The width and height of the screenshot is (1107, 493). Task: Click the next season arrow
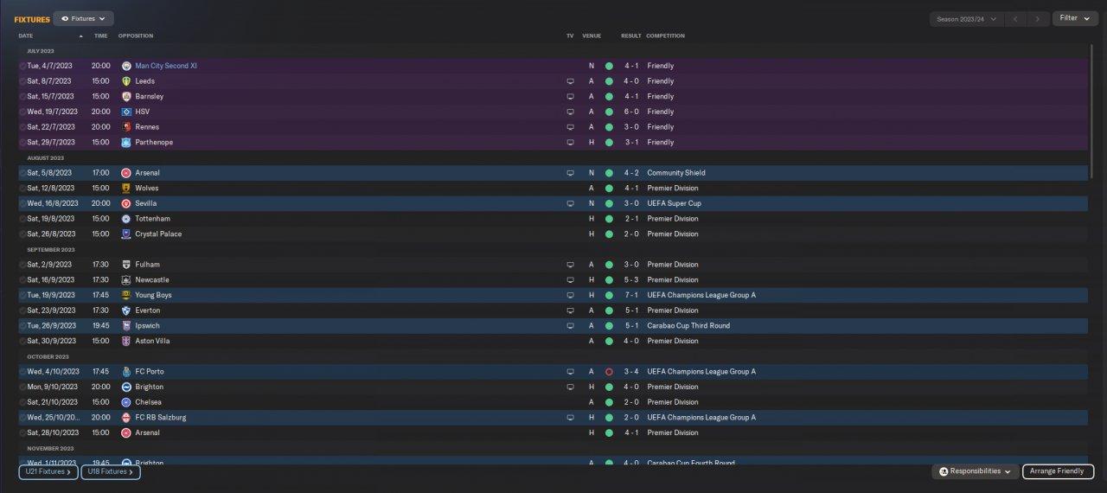coord(1039,18)
